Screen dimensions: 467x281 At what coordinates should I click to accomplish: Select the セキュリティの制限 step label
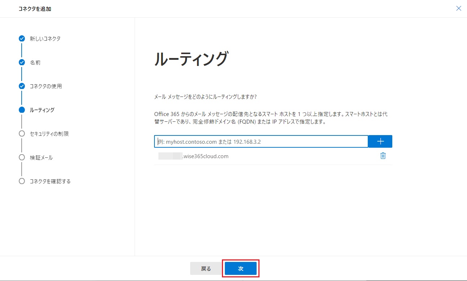49,134
